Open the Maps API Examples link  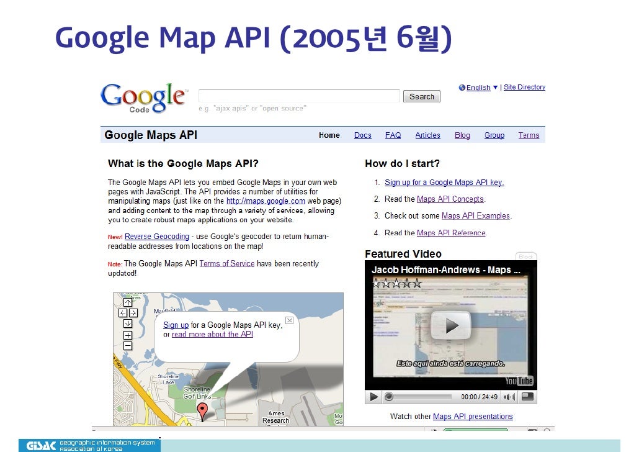[x=476, y=215]
